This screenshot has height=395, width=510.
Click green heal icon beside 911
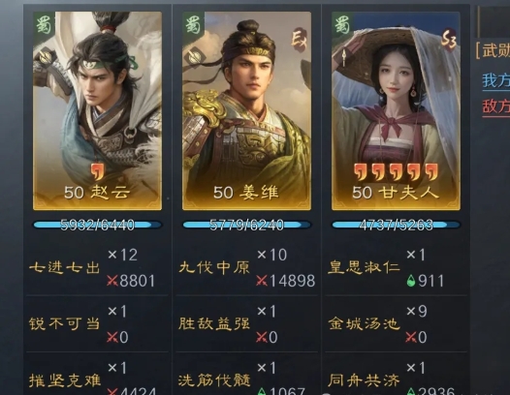pos(411,281)
